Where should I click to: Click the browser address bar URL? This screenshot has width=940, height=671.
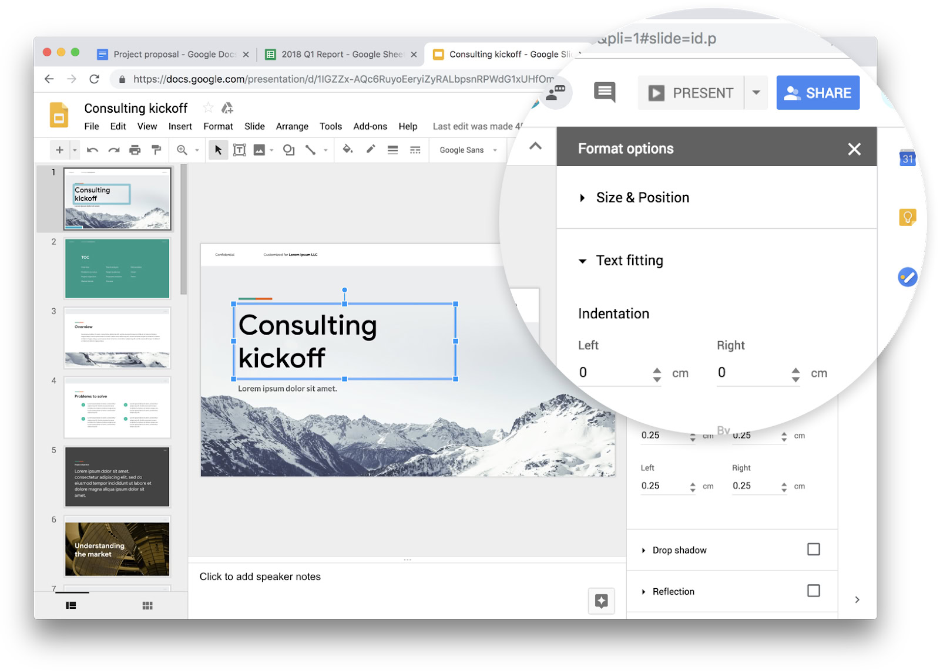click(x=344, y=79)
